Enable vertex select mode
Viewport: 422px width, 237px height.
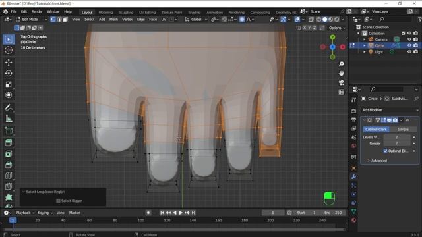point(53,19)
